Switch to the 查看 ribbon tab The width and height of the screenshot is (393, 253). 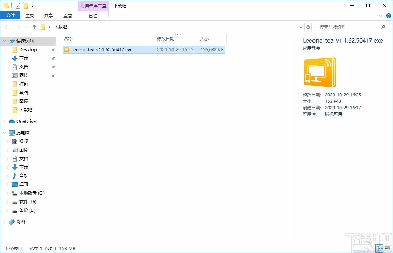coord(67,15)
